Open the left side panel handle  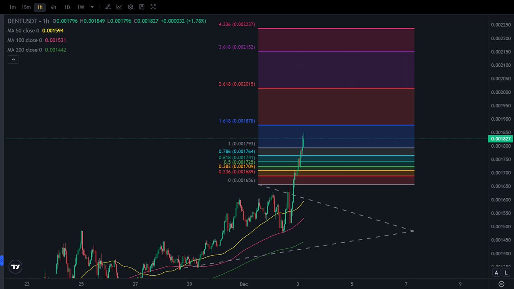tap(2, 260)
